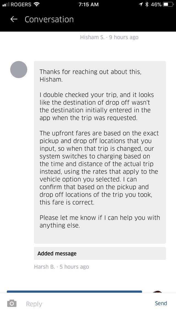176x314 pixels.
Task: Tap the back arrow to leave Conversation
Action: point(14,19)
